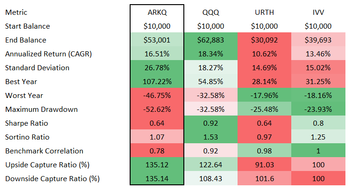
Task: Click IVV Sharpe Ratio cell 0.8
Action: pyautogui.click(x=319, y=123)
